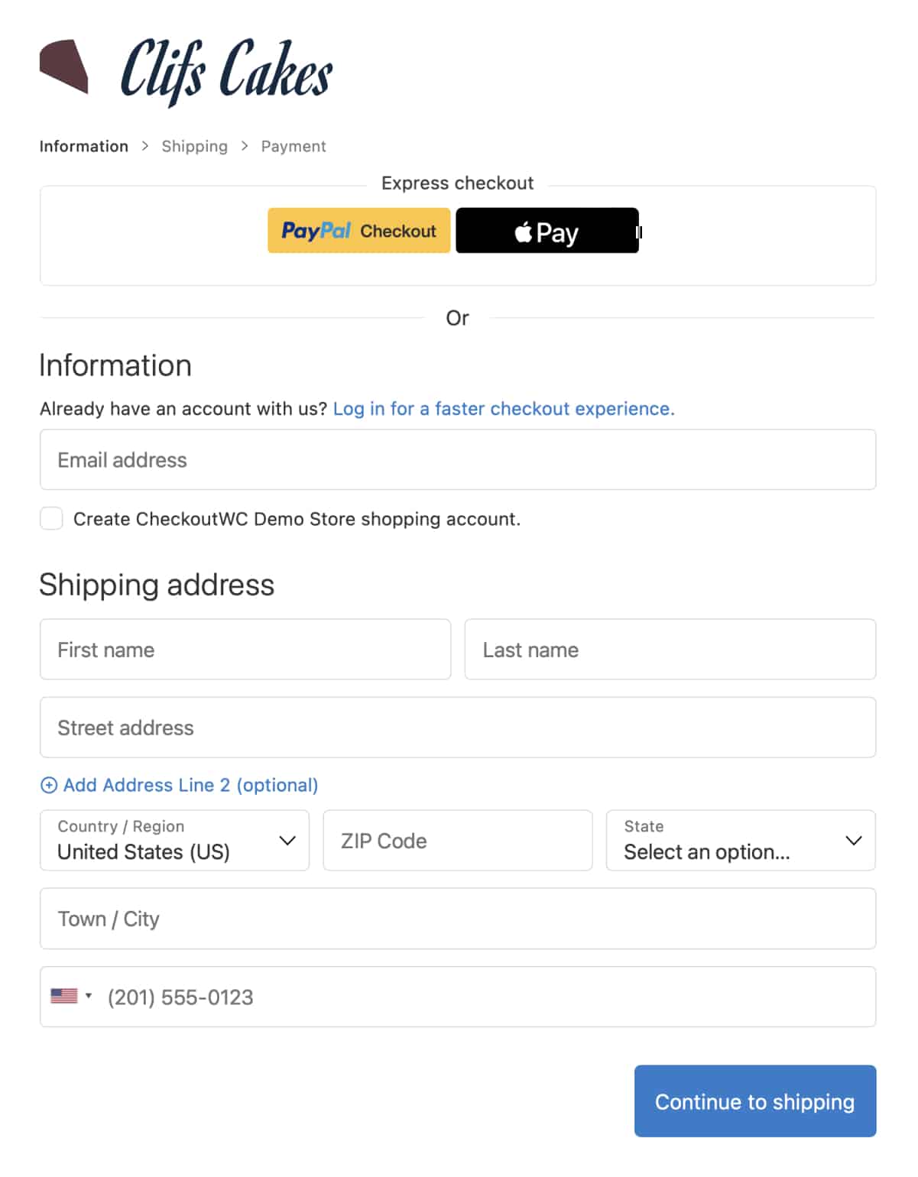Click the plus icon for Address Line 2
Viewport: 918px width, 1177px height.
point(49,786)
